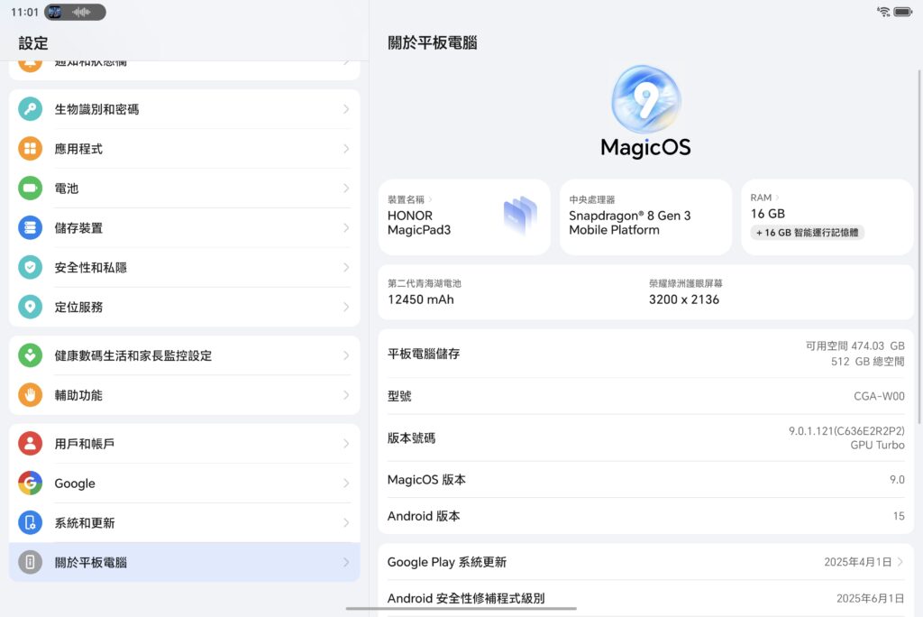This screenshot has width=923, height=617.
Task: Tap the MagicOS 9 logo
Action: 645,99
